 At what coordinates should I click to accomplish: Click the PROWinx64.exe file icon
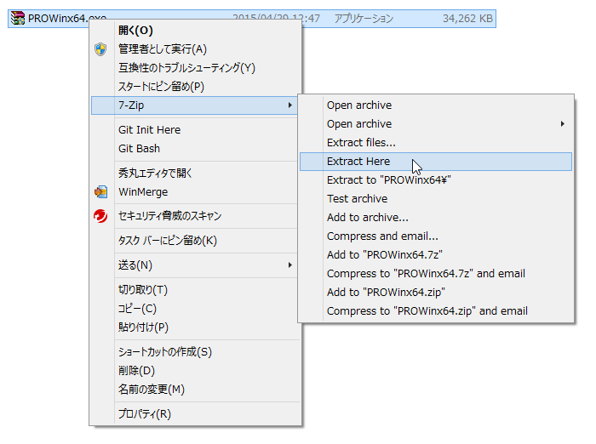coord(16,18)
